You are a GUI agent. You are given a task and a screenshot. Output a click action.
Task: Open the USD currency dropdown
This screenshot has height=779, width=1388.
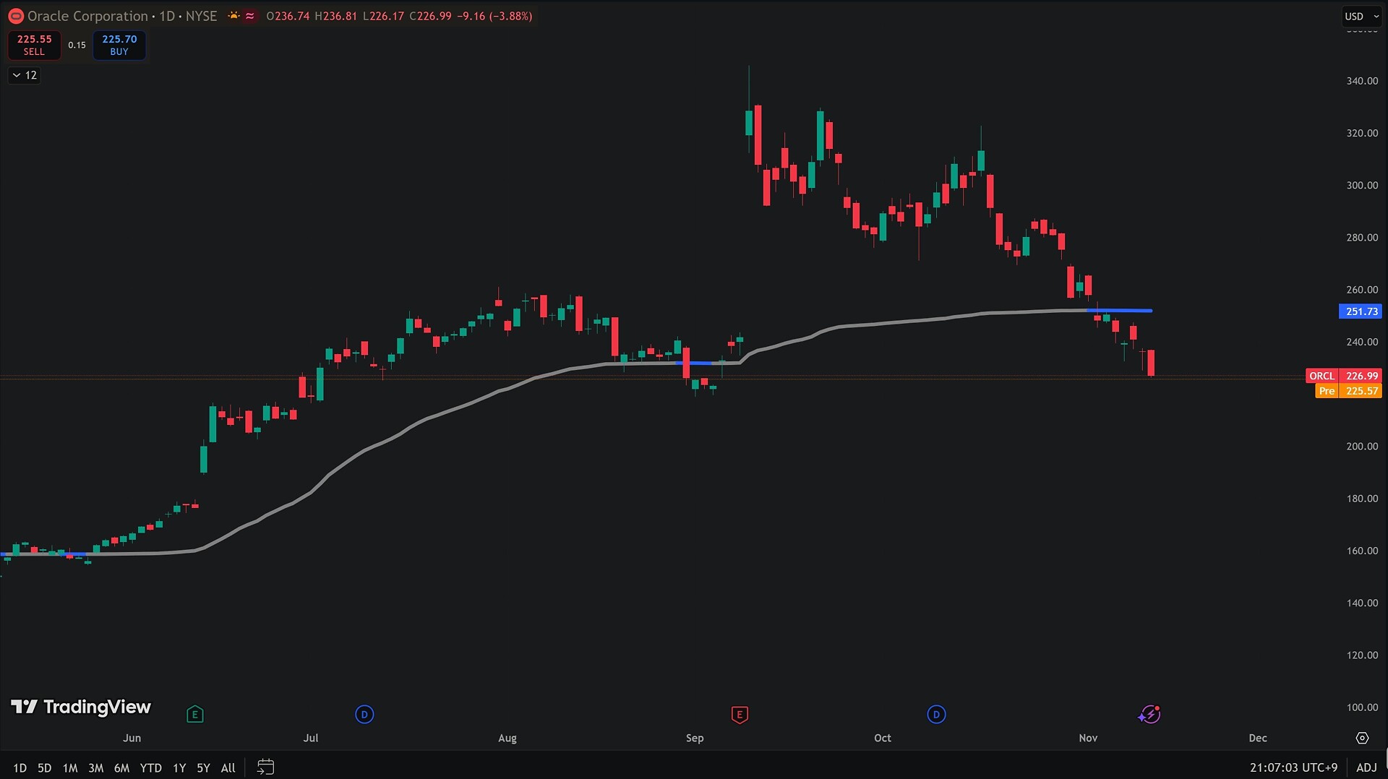(x=1362, y=16)
